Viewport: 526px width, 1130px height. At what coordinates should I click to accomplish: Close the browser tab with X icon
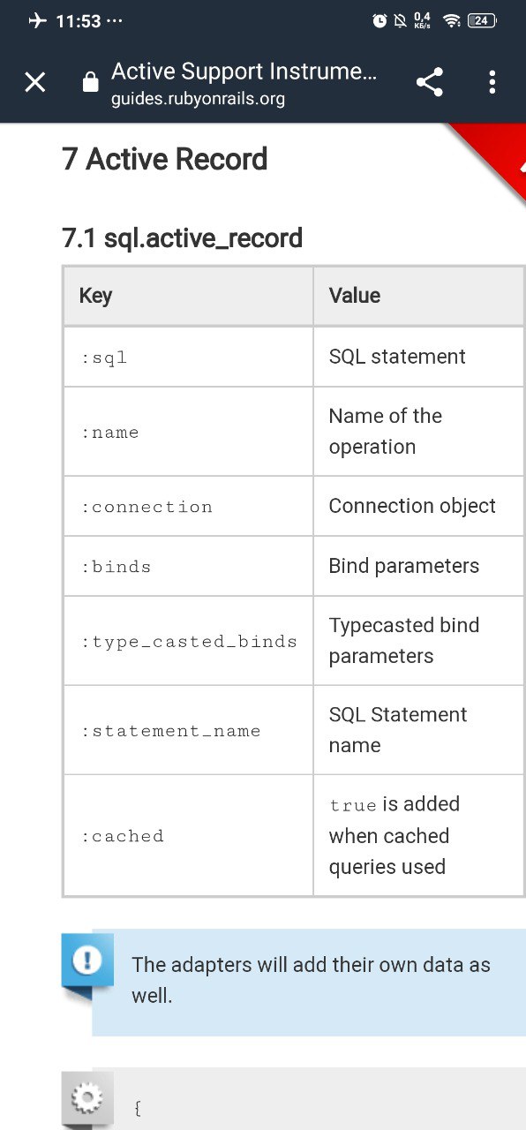pos(34,83)
